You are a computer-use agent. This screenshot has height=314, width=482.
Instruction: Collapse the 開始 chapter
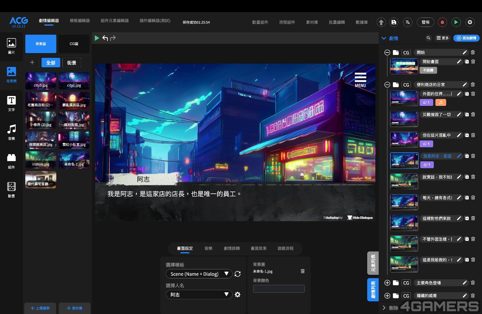click(x=387, y=52)
